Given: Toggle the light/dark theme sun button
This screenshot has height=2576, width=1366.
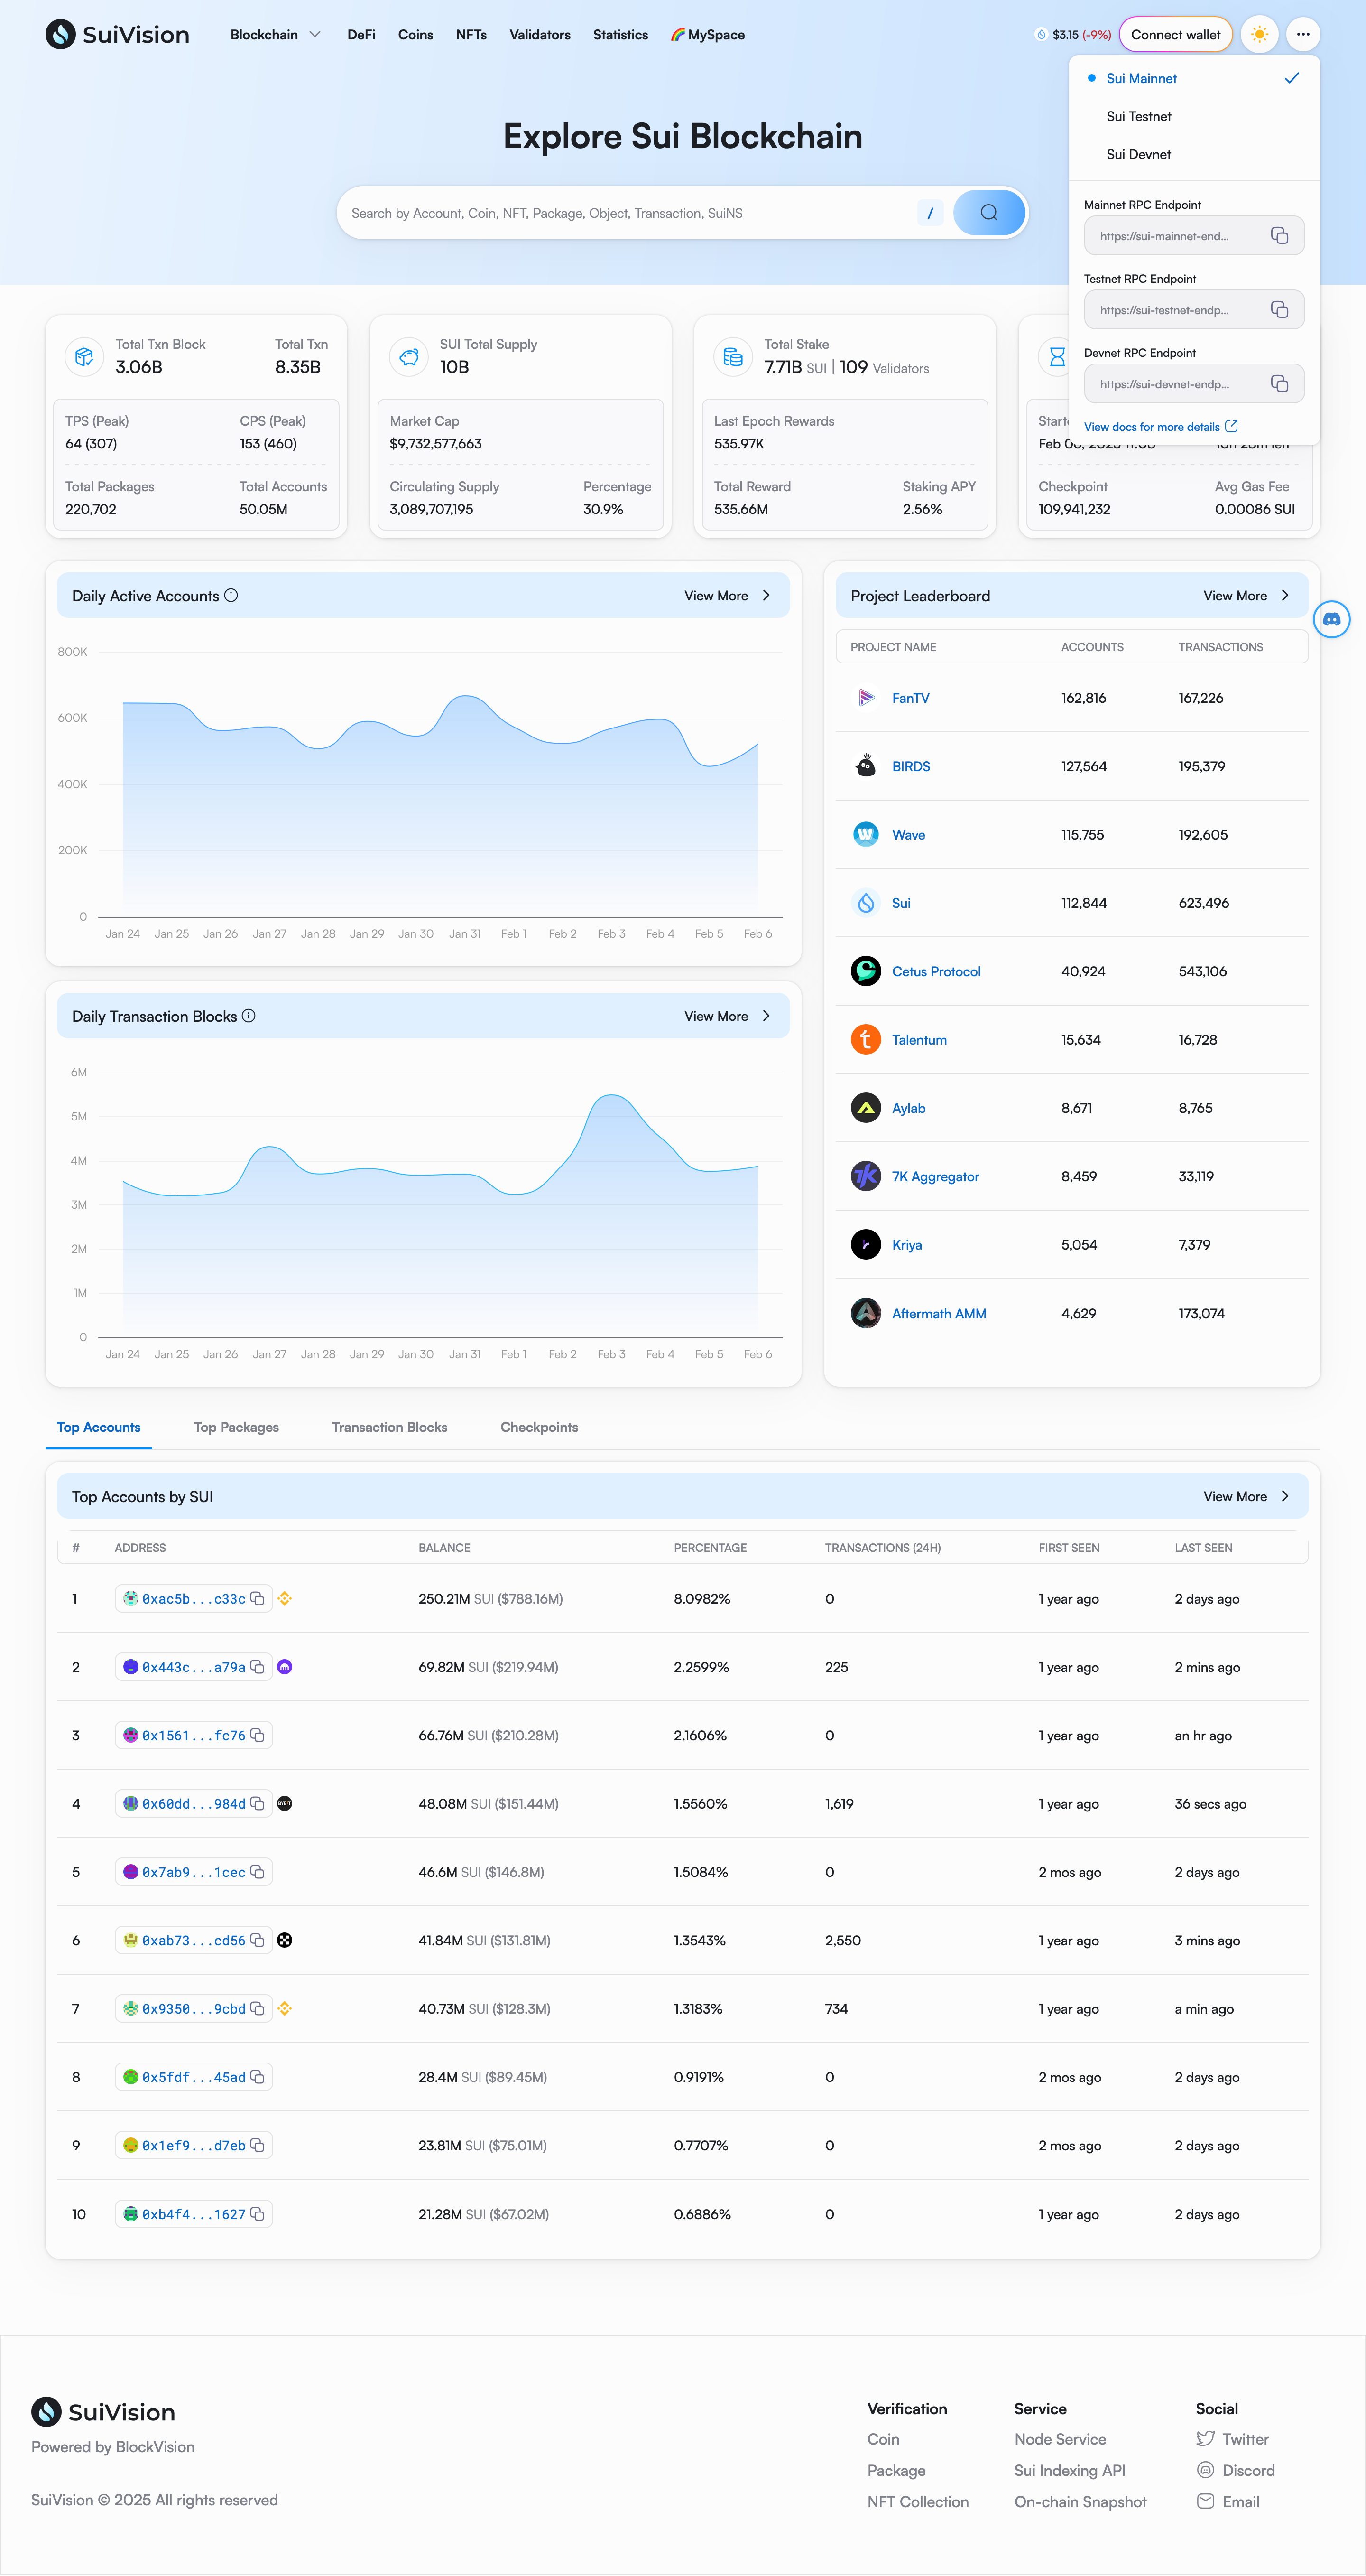Looking at the screenshot, I should (x=1259, y=35).
